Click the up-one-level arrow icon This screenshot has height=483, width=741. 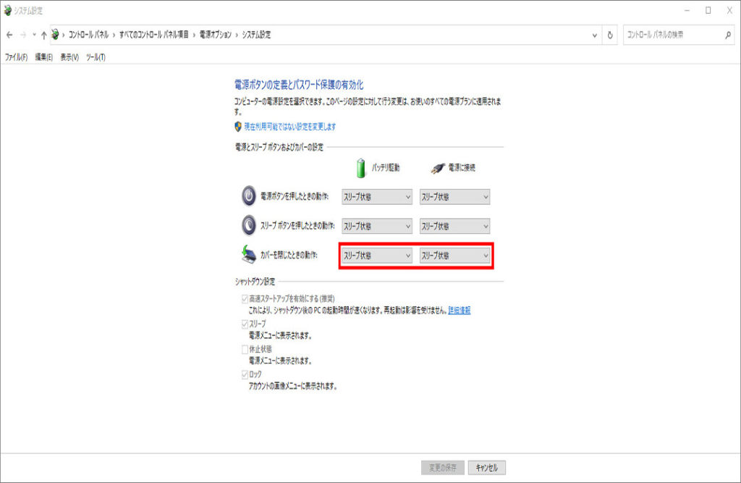tap(43, 35)
